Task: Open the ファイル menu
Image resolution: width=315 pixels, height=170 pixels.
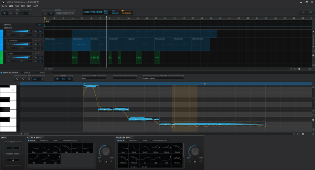Action: tap(4, 6)
